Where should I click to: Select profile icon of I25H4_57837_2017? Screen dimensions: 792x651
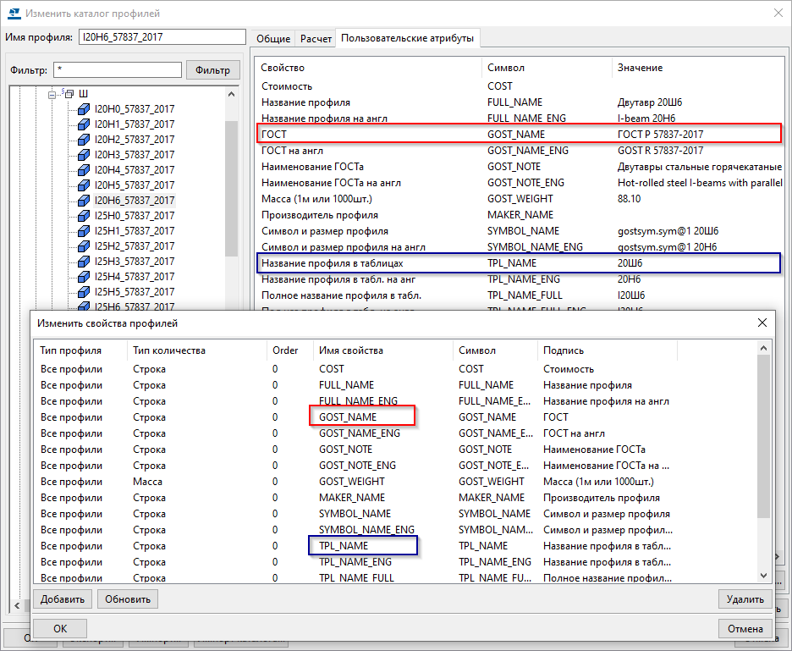[x=84, y=277]
